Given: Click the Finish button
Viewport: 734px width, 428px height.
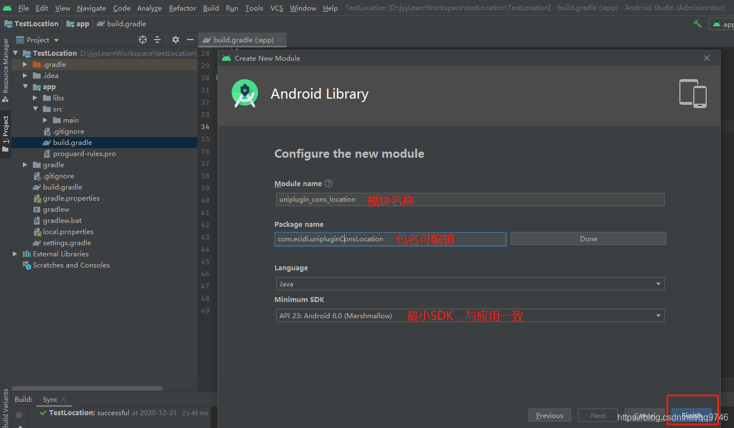Looking at the screenshot, I should click(692, 415).
